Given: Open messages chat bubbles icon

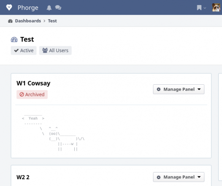Looking at the screenshot, I should click(58, 8).
